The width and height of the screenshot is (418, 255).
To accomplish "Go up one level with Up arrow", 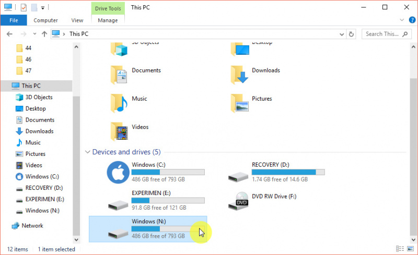I will 44,34.
